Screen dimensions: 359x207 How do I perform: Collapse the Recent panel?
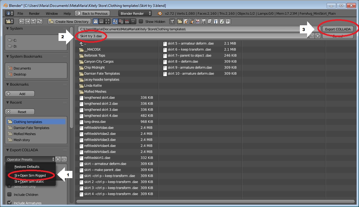8,103
